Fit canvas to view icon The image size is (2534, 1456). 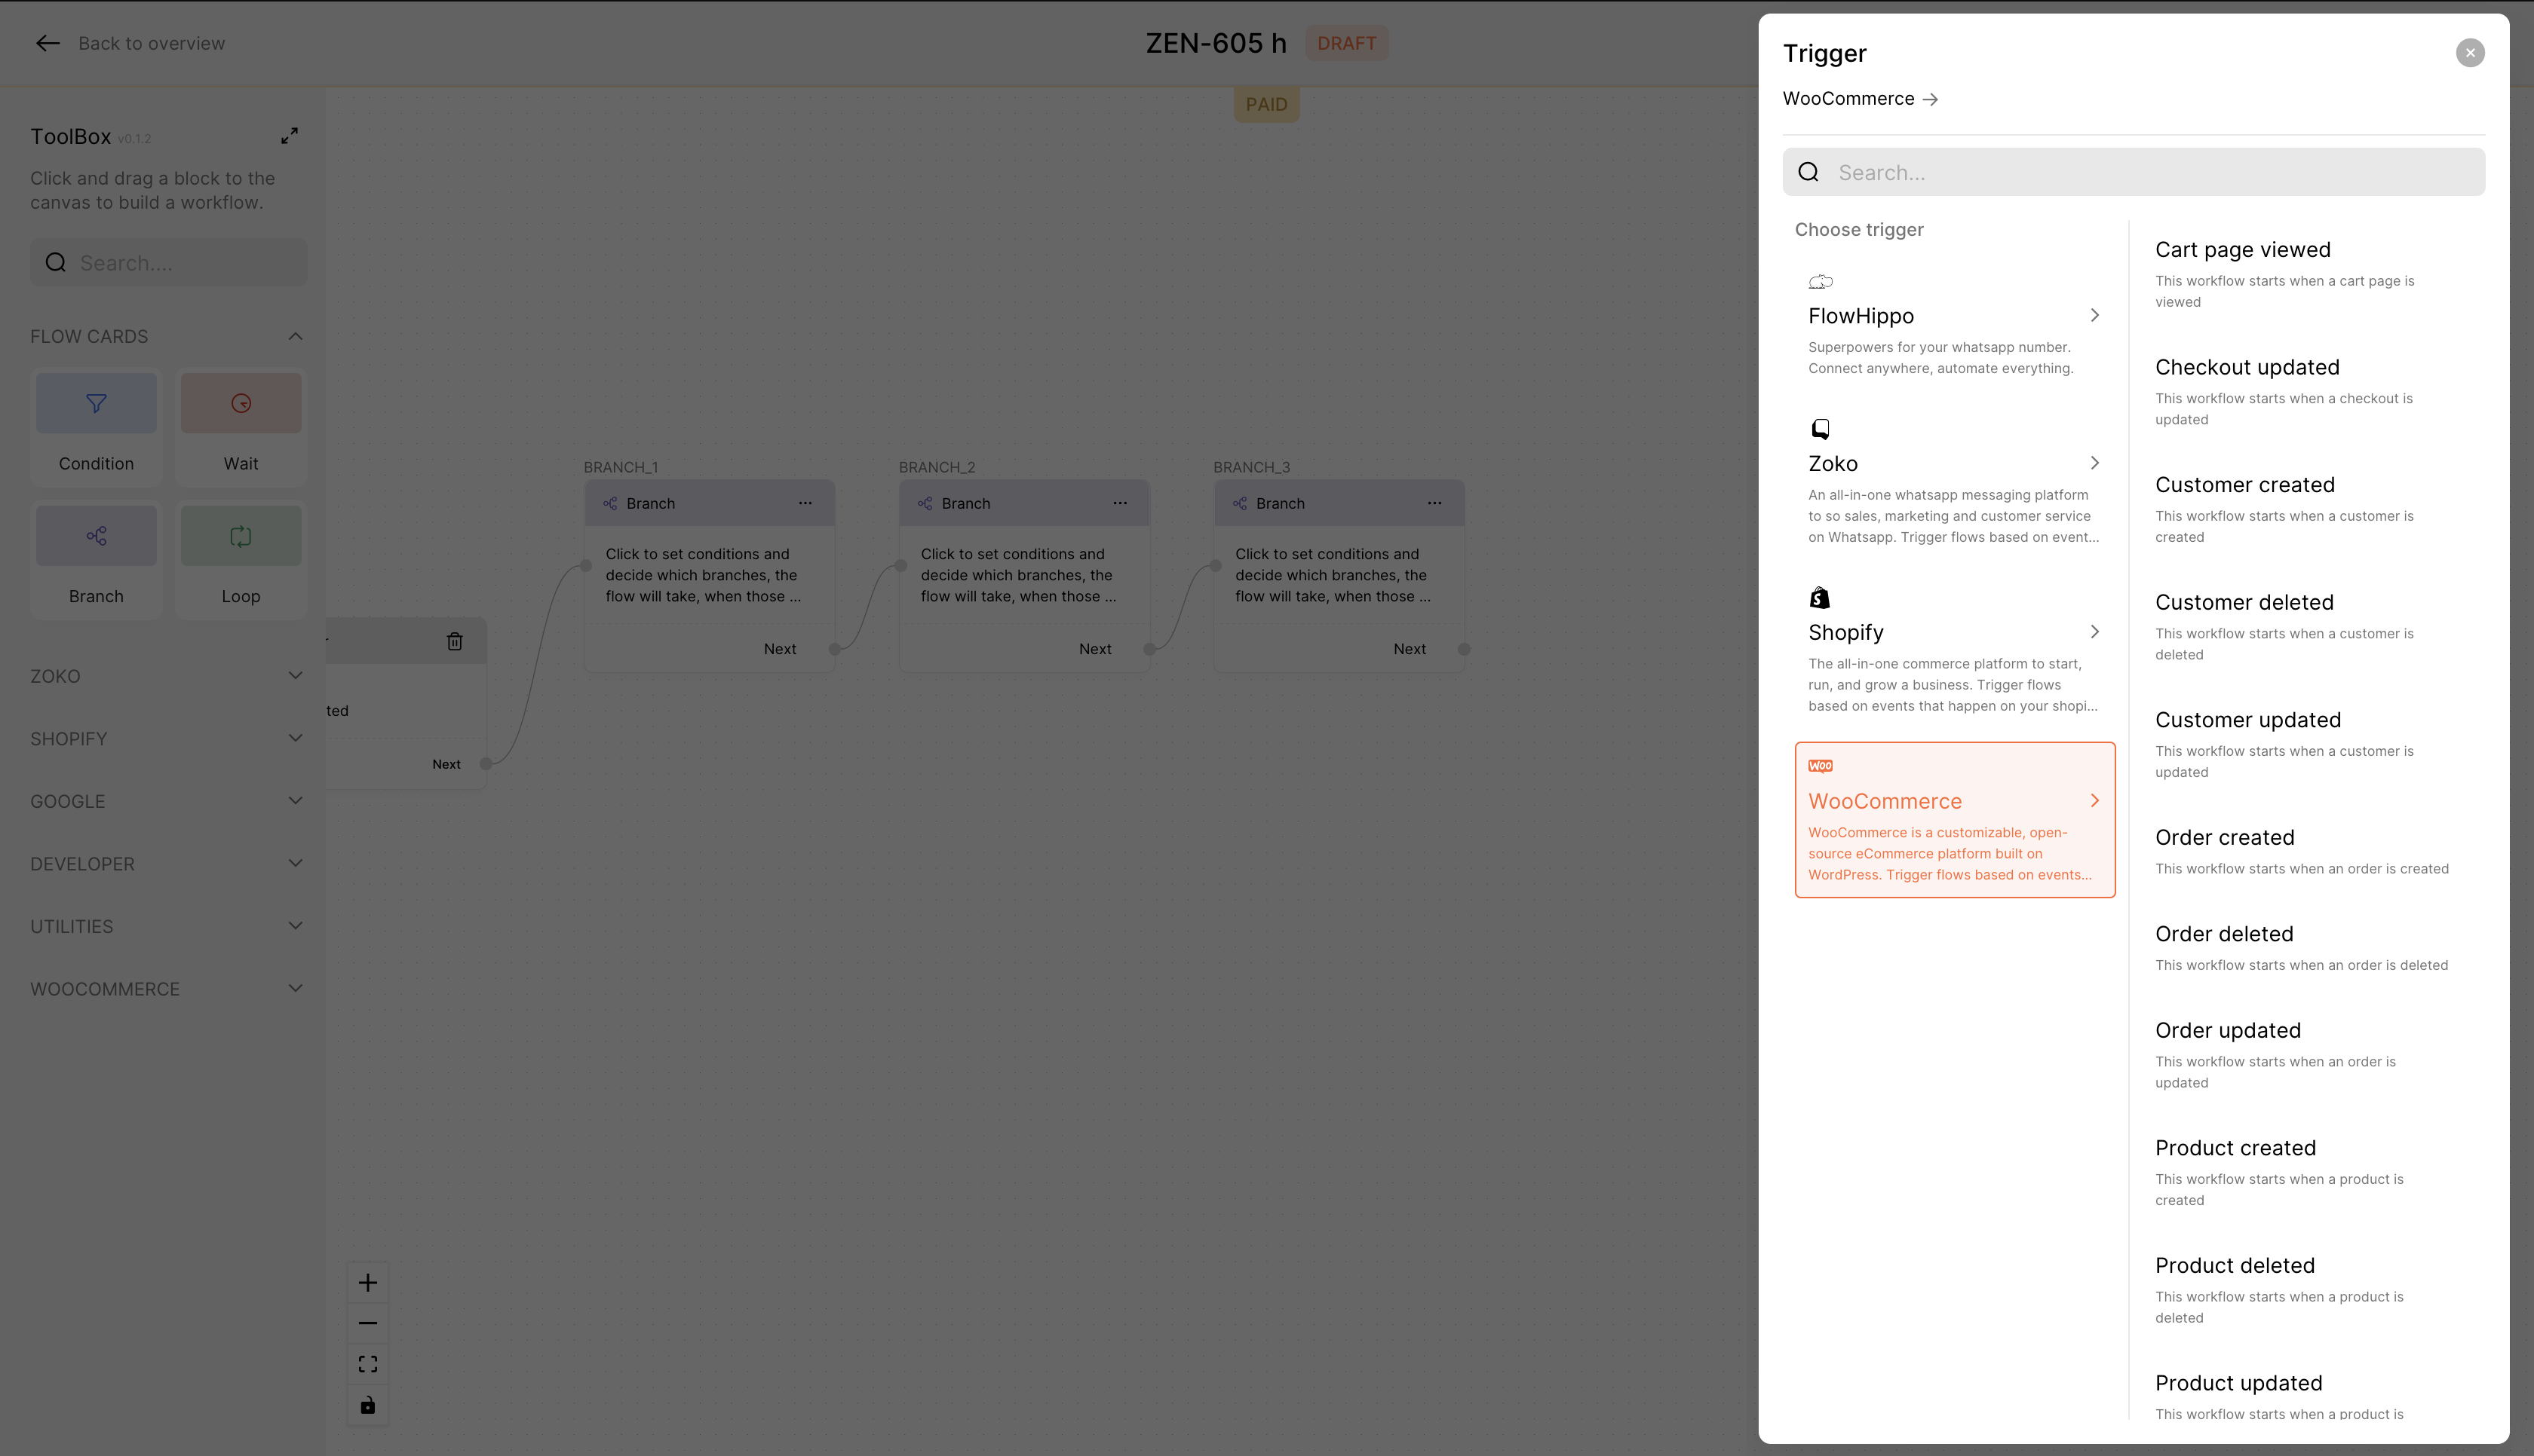click(368, 1364)
